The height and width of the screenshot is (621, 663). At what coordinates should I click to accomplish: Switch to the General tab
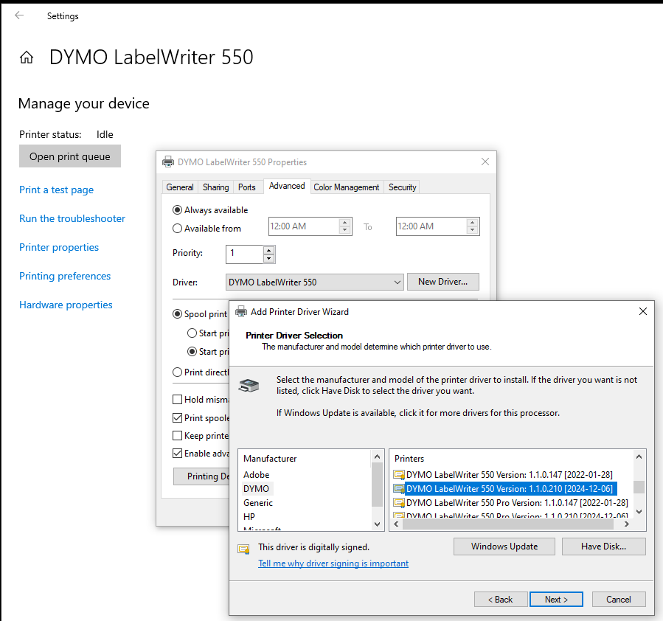[180, 187]
